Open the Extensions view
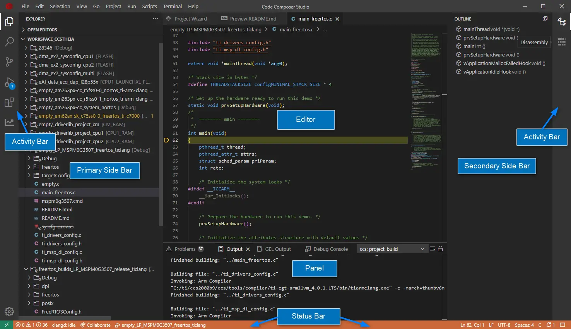This screenshot has height=329, width=571. click(x=9, y=103)
